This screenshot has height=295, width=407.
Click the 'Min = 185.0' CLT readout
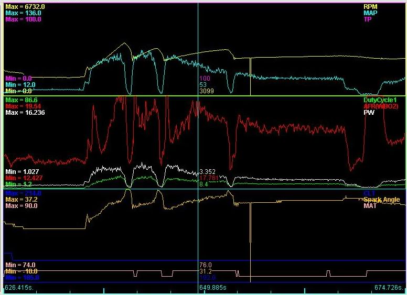tap(22, 278)
